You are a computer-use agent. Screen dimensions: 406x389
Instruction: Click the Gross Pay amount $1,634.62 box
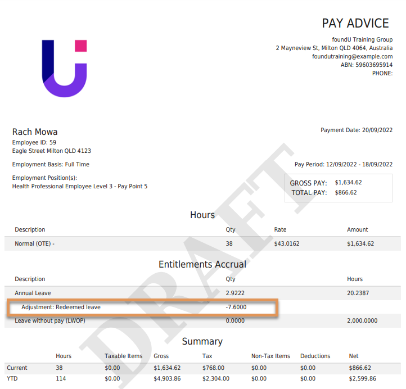(x=348, y=183)
